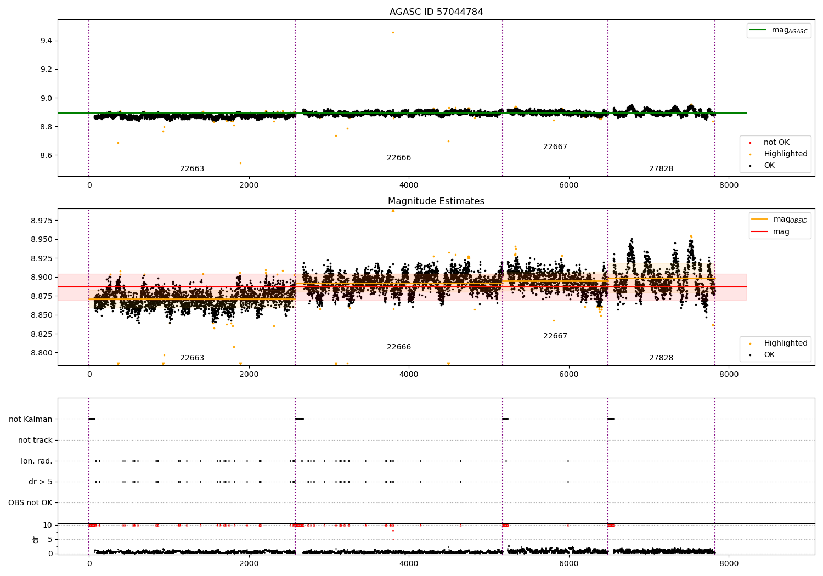Click the 9.2 y-axis tick in top plot

coord(46,70)
